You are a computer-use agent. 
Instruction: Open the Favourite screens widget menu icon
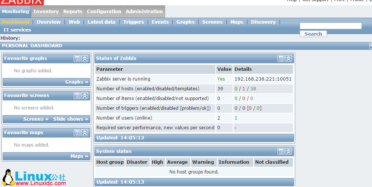pyautogui.click(x=77, y=96)
